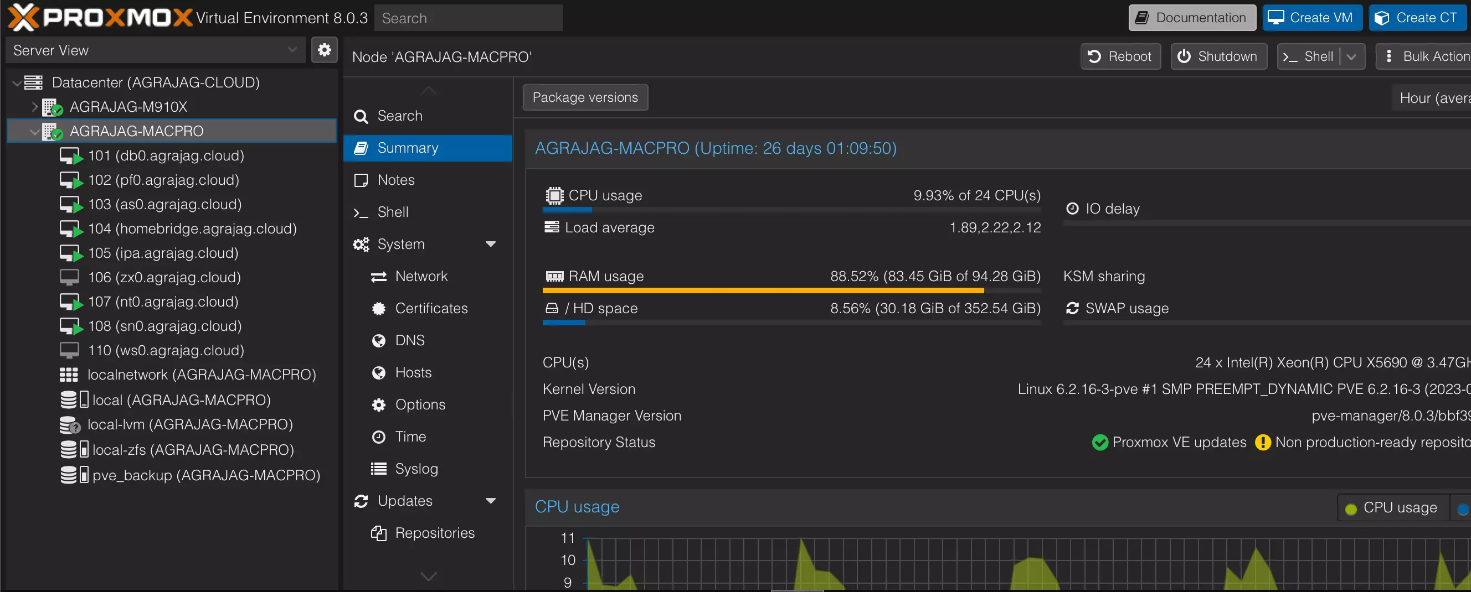Switch to the Notes menu item
The height and width of the screenshot is (592, 1471).
pyautogui.click(x=395, y=180)
